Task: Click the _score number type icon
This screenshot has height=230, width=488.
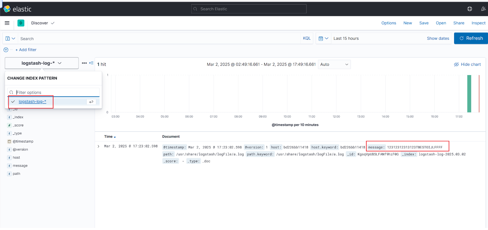Action: tap(9, 125)
